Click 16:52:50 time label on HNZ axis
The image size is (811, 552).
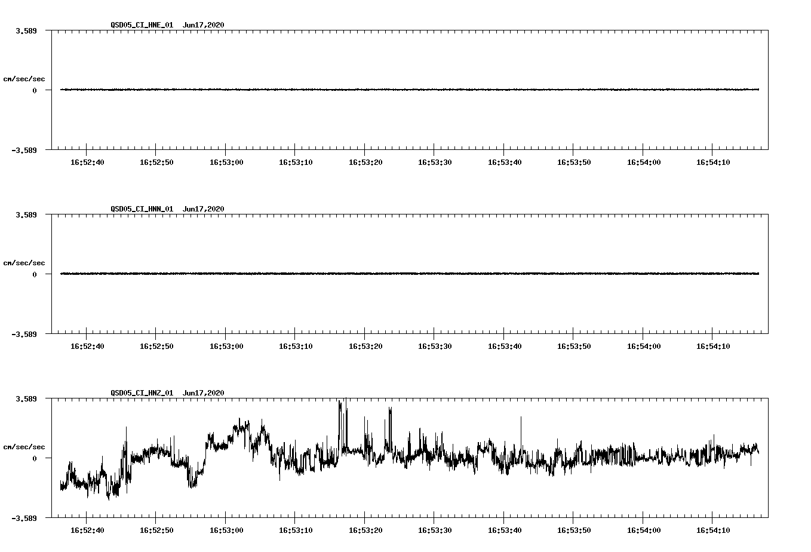(156, 530)
